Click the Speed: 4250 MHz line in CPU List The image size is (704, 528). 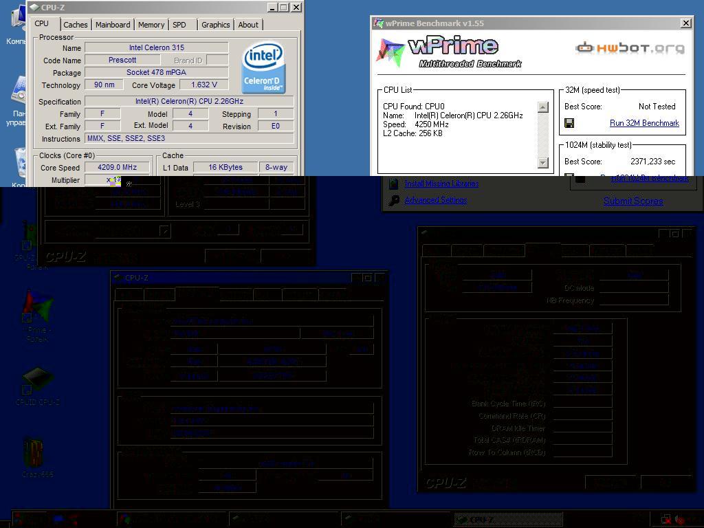tap(416, 124)
